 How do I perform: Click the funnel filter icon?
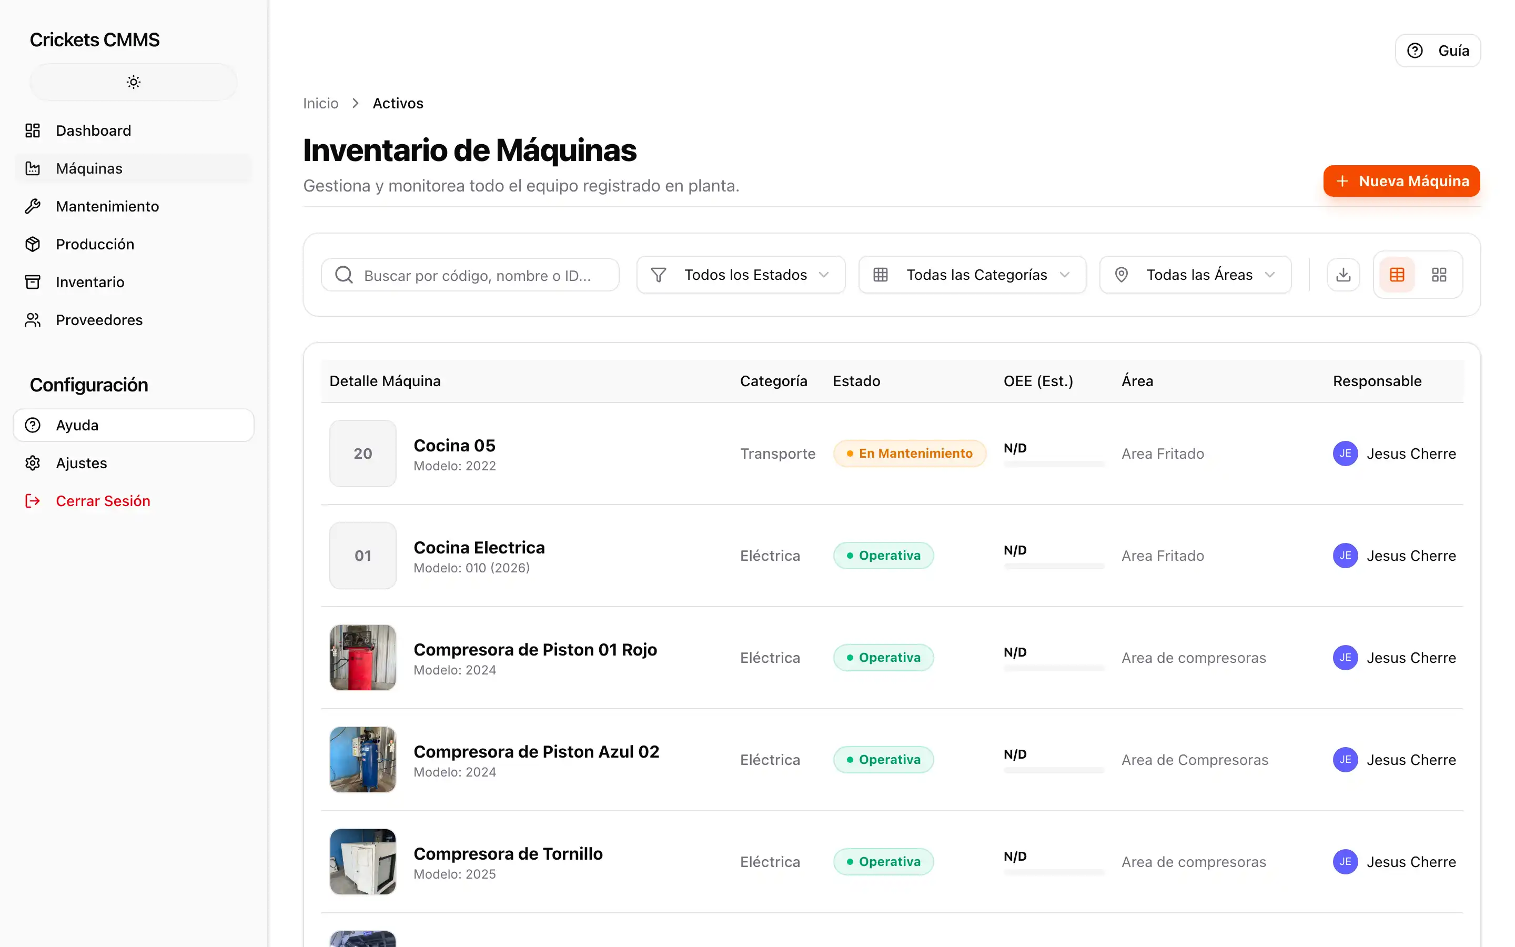click(x=658, y=275)
